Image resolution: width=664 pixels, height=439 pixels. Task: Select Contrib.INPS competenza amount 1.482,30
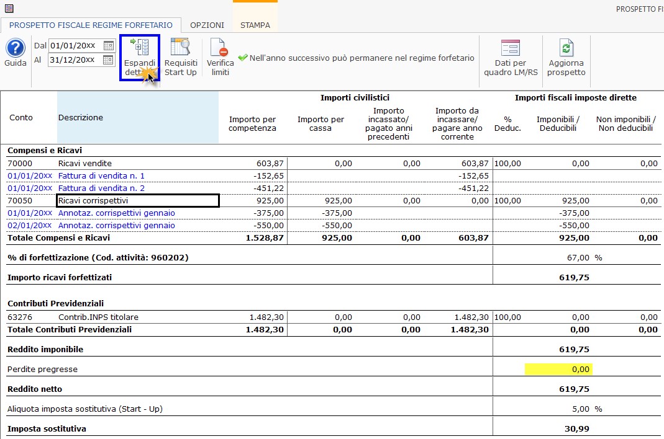(x=266, y=317)
